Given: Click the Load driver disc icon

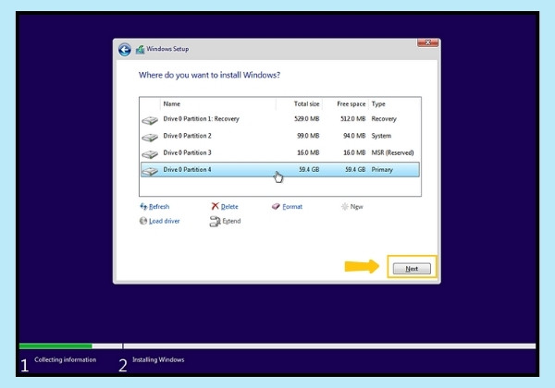Looking at the screenshot, I should (143, 221).
